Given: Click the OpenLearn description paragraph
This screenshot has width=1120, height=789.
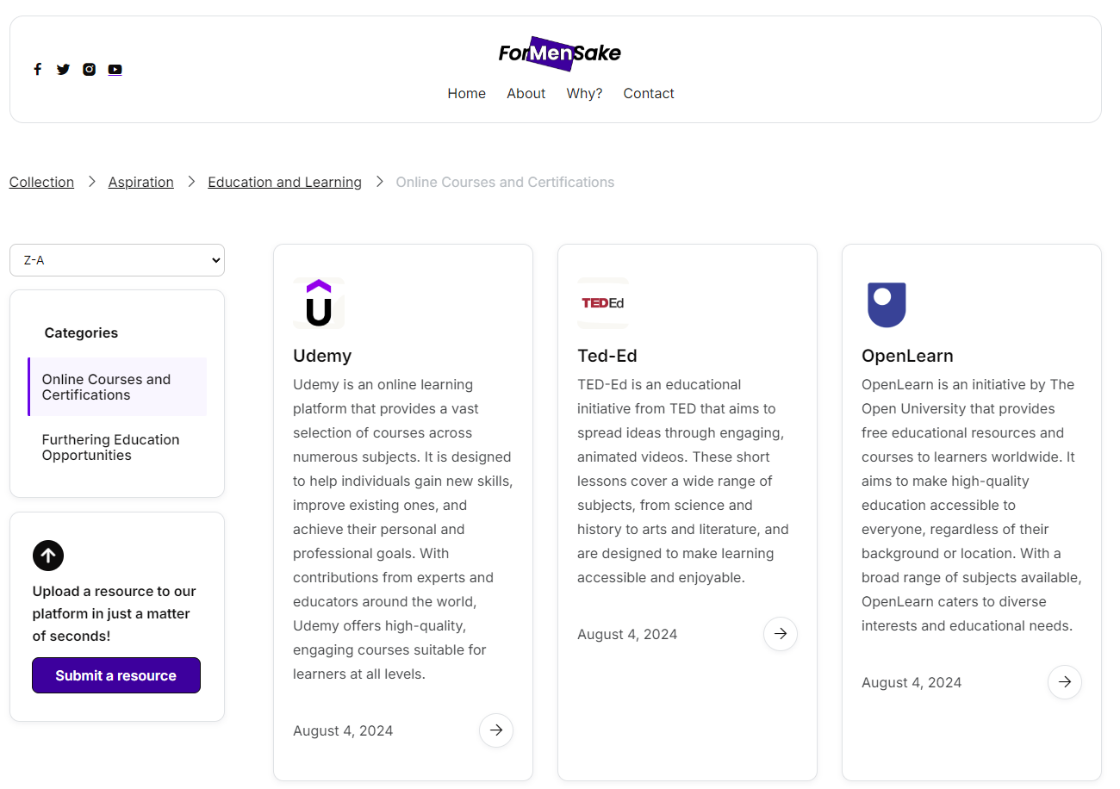Looking at the screenshot, I should [971, 505].
